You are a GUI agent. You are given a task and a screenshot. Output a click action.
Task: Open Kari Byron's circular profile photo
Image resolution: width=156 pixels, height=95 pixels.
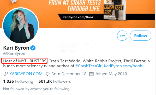pos(21,26)
